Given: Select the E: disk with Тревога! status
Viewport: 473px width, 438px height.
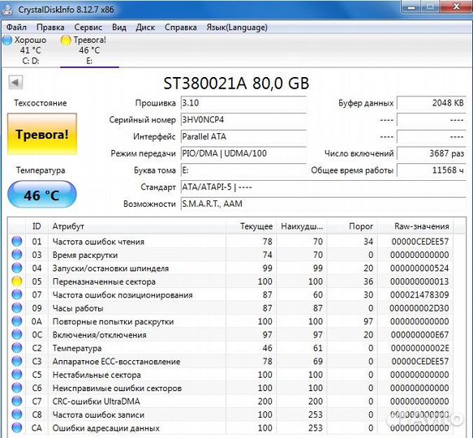Looking at the screenshot, I should tap(89, 50).
